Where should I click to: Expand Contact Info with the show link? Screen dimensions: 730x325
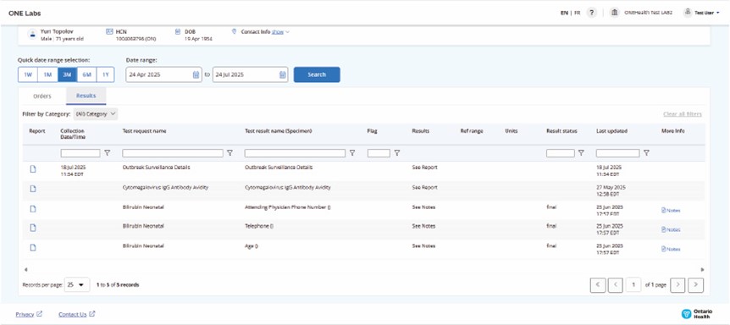278,32
